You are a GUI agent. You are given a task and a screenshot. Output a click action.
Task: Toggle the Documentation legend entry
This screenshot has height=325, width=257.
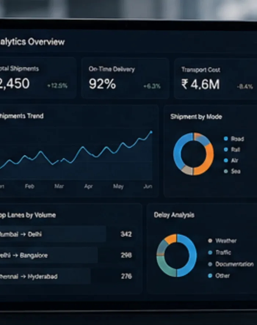coord(231,264)
